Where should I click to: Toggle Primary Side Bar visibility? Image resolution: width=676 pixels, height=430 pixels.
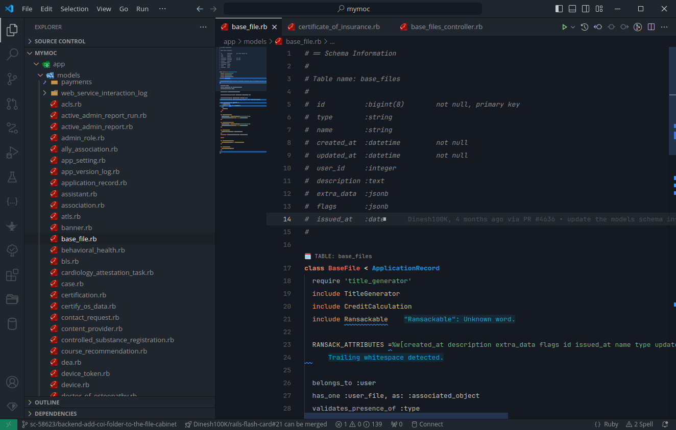[559, 9]
